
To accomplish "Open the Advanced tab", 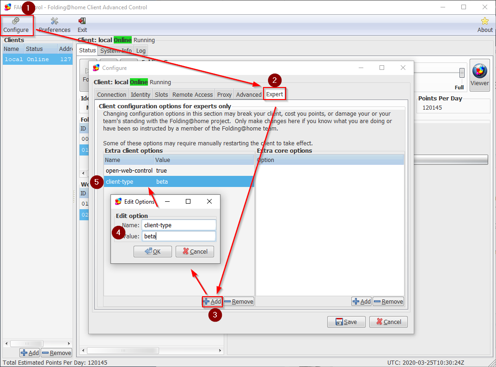I will pos(249,94).
